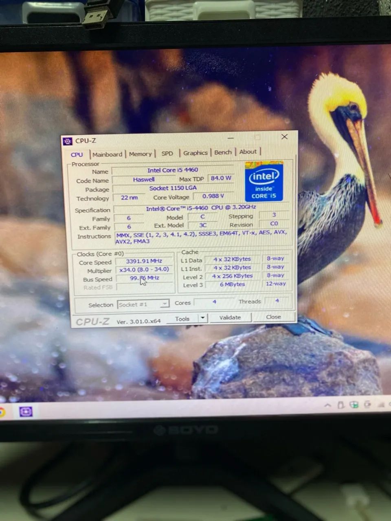Viewport: 391px width, 521px height.
Task: Click the Core Speed value 3391.91 MHz
Action: (144, 261)
